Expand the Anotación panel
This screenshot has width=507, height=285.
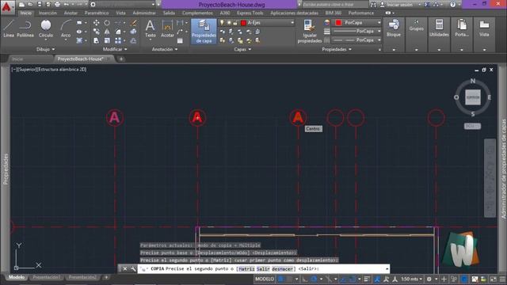(165, 49)
